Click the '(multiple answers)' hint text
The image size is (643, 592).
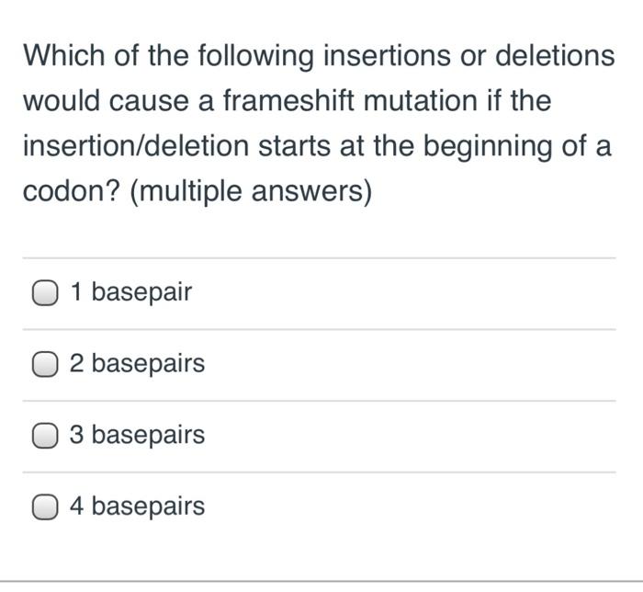251,191
